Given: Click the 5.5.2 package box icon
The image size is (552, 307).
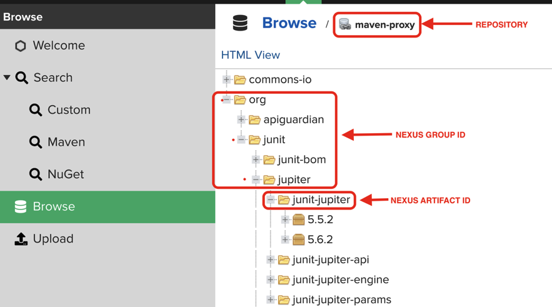Looking at the screenshot, I should click(299, 219).
